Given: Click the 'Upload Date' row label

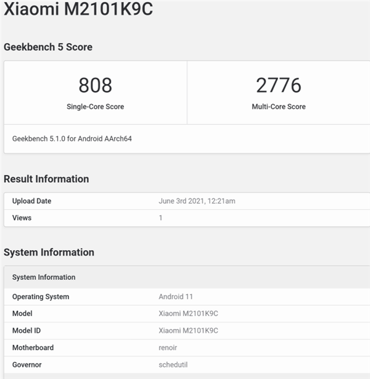Looking at the screenshot, I should (31, 201).
